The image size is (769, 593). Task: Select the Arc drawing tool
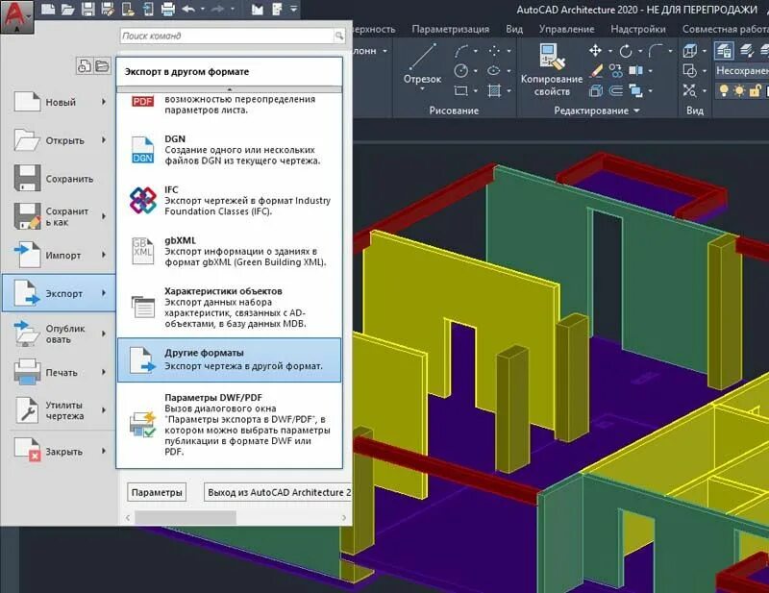click(x=461, y=51)
